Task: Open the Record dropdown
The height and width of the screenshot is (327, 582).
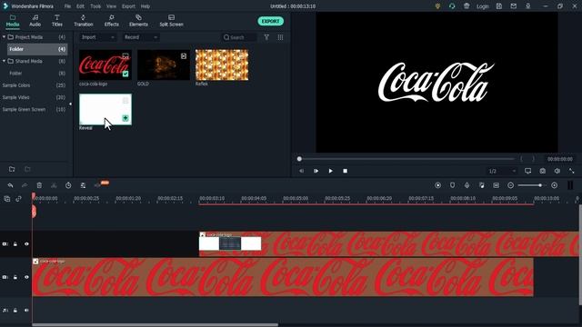Action: [141, 37]
